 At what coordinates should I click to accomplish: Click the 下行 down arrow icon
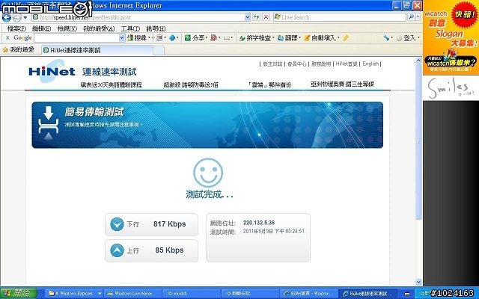coord(117,224)
